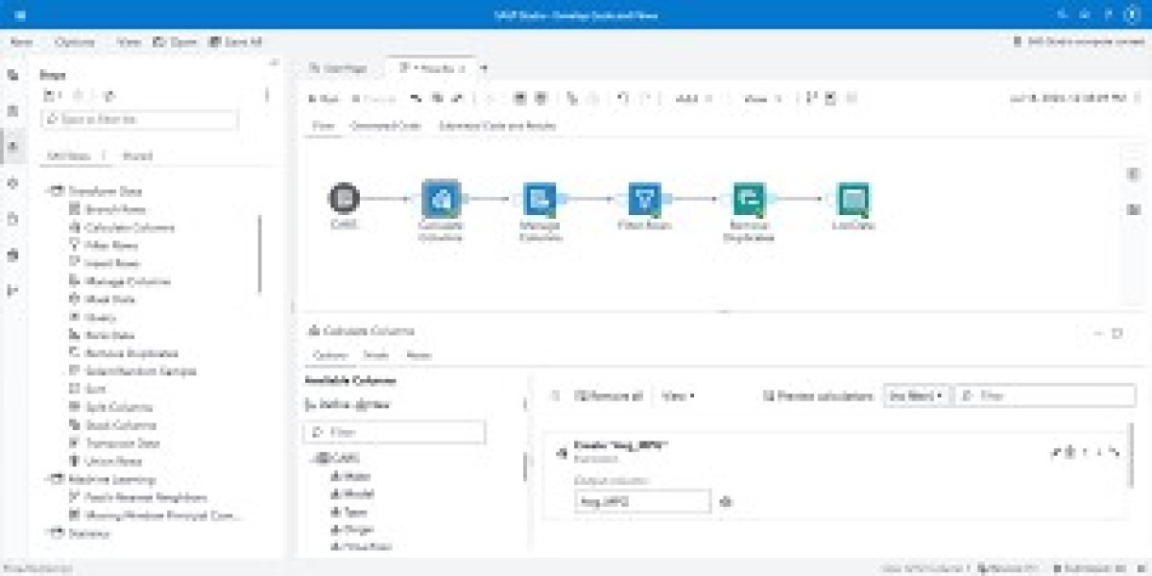1152x576 pixels.
Task: Click the Output column name field
Action: pos(642,501)
